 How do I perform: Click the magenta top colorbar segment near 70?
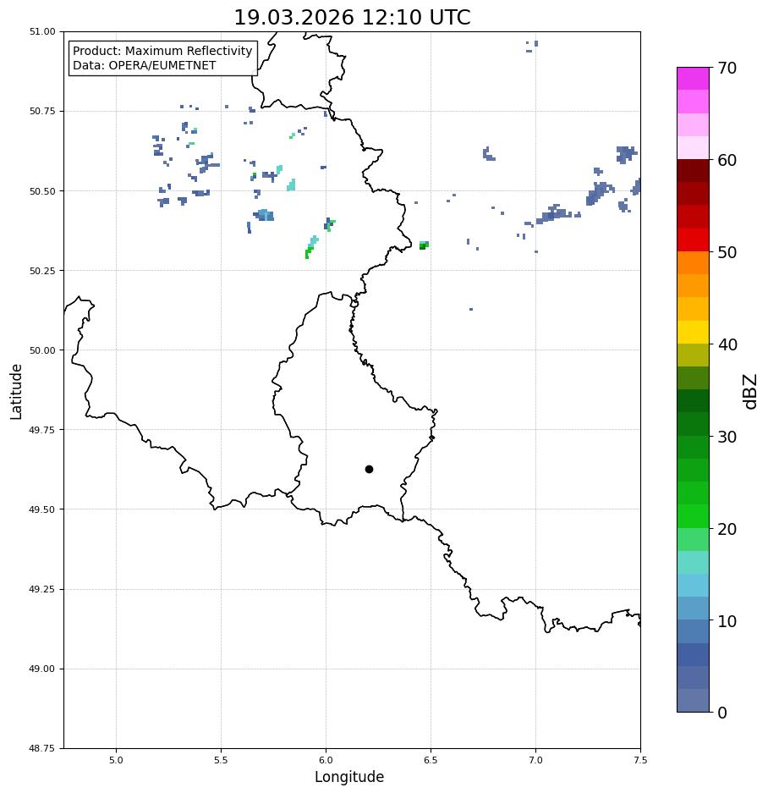point(694,79)
